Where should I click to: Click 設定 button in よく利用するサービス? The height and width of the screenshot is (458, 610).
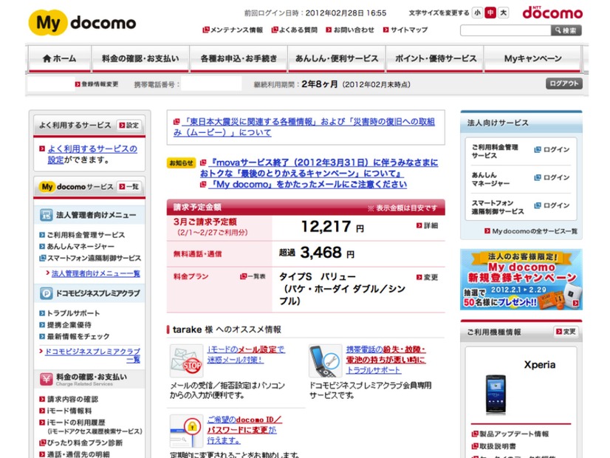tap(129, 126)
